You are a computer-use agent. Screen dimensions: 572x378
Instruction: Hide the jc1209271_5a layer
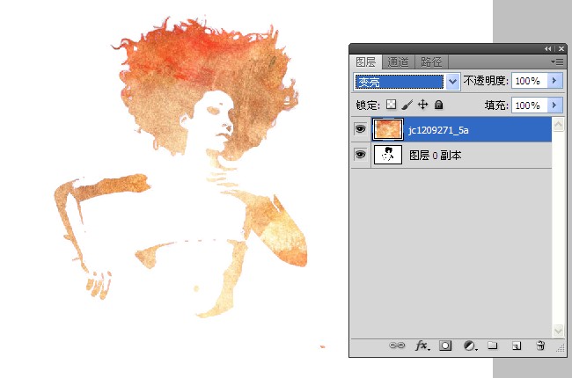[360, 129]
